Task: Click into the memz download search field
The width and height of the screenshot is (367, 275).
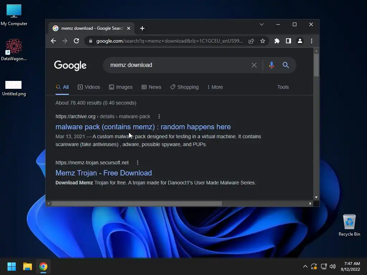Action: [178, 65]
